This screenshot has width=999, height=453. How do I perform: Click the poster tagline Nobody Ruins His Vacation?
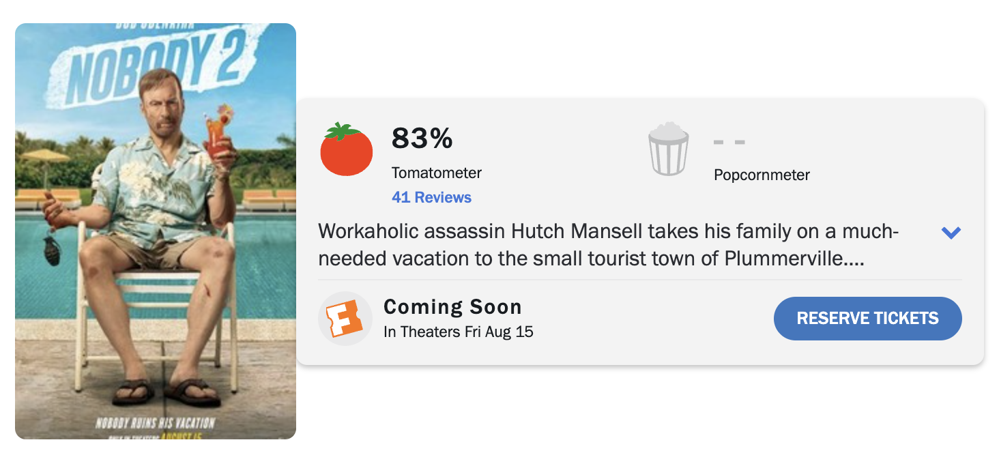click(x=155, y=423)
